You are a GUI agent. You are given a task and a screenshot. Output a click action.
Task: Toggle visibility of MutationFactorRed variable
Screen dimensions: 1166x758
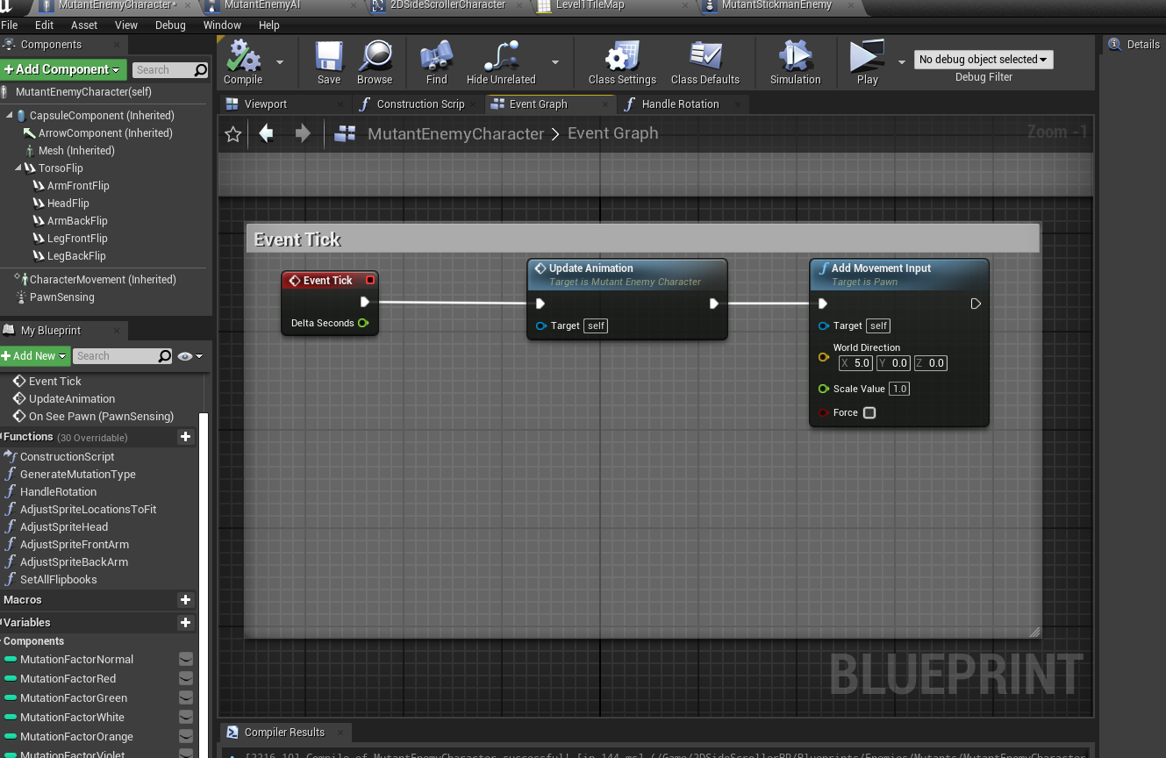186,679
